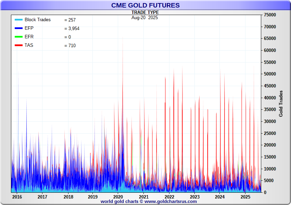Open the www.goldchartsrus.com footer link

[170, 202]
